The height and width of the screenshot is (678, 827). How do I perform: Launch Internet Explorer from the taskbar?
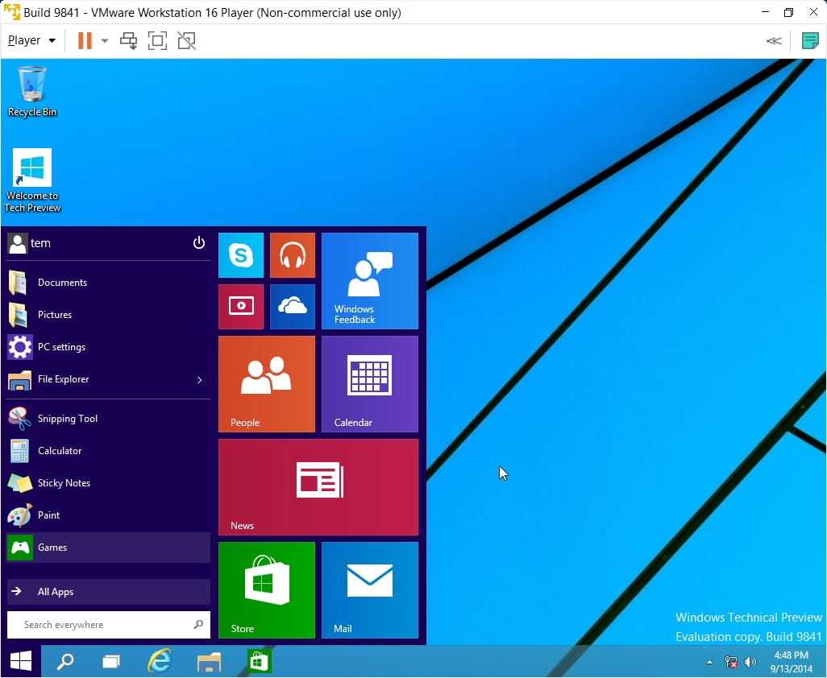(160, 661)
